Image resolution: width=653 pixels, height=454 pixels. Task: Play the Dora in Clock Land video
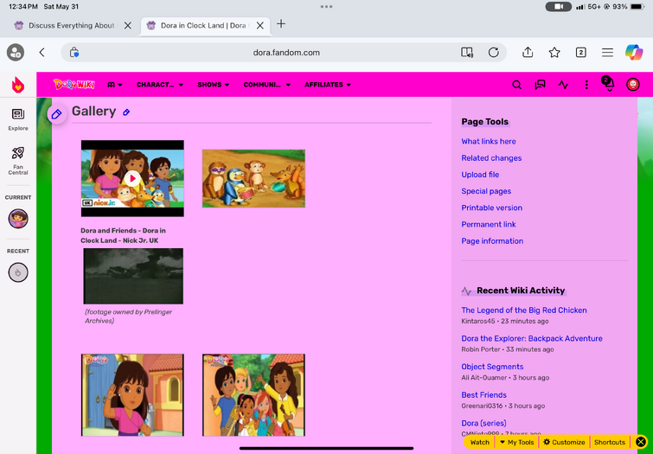[132, 178]
